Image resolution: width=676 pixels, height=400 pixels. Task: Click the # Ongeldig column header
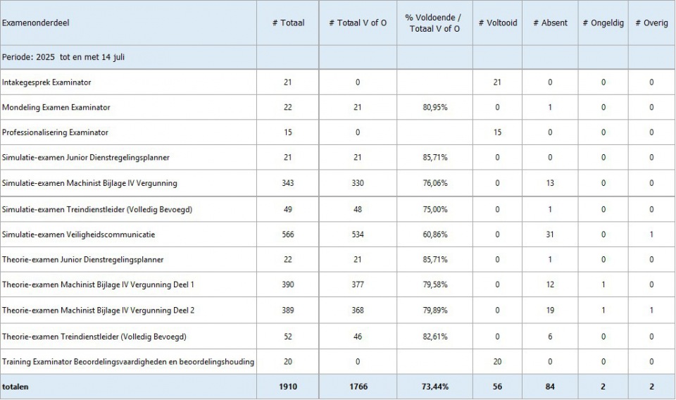click(x=603, y=23)
